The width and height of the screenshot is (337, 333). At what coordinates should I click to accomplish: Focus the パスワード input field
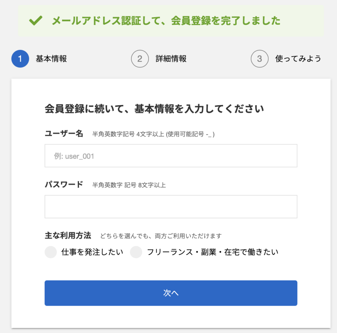click(x=171, y=207)
